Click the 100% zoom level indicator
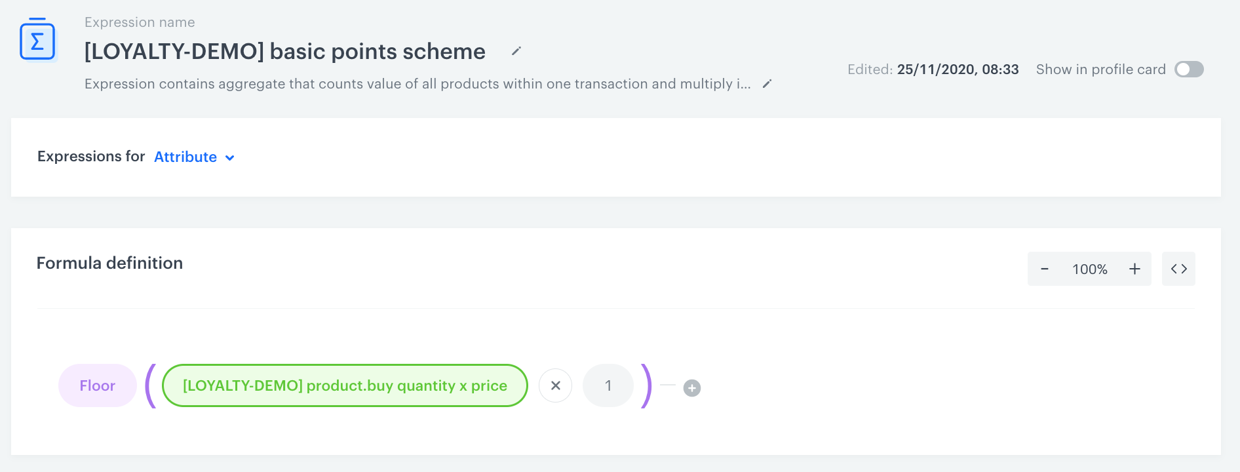The image size is (1240, 472). [x=1089, y=269]
